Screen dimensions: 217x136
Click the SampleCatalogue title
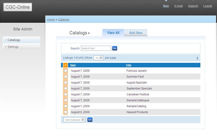coord(138,100)
